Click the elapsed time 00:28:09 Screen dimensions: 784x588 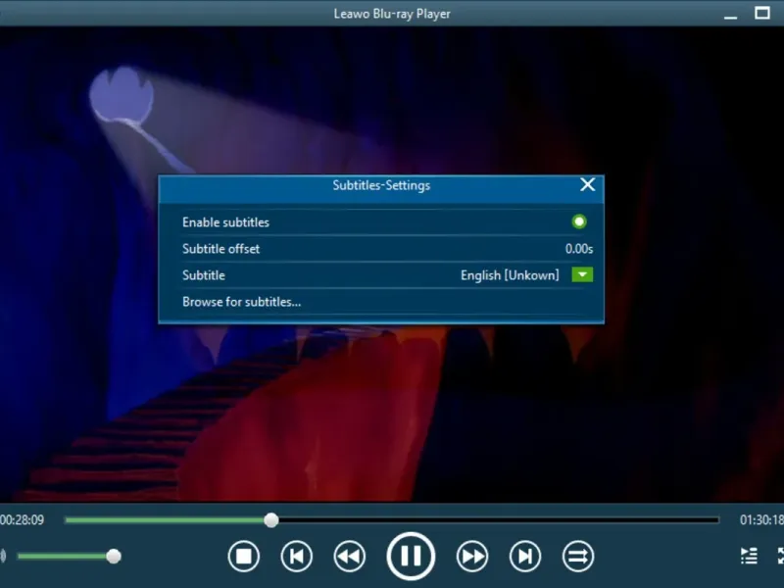tap(22, 520)
